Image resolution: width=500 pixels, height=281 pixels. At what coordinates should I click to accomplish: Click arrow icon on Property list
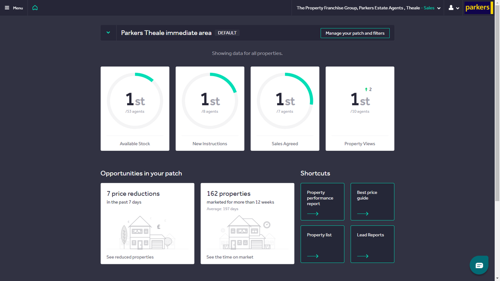coord(313,256)
